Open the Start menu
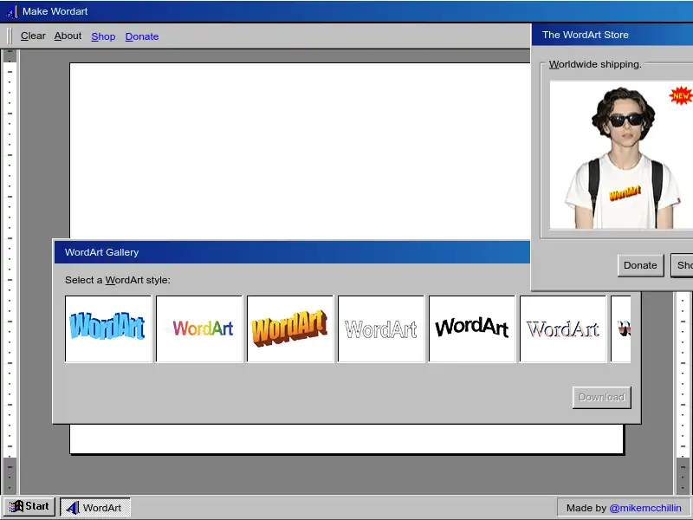The height and width of the screenshot is (520, 693). pyautogui.click(x=29, y=506)
